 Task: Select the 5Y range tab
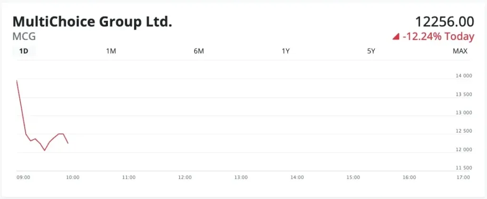371,51
